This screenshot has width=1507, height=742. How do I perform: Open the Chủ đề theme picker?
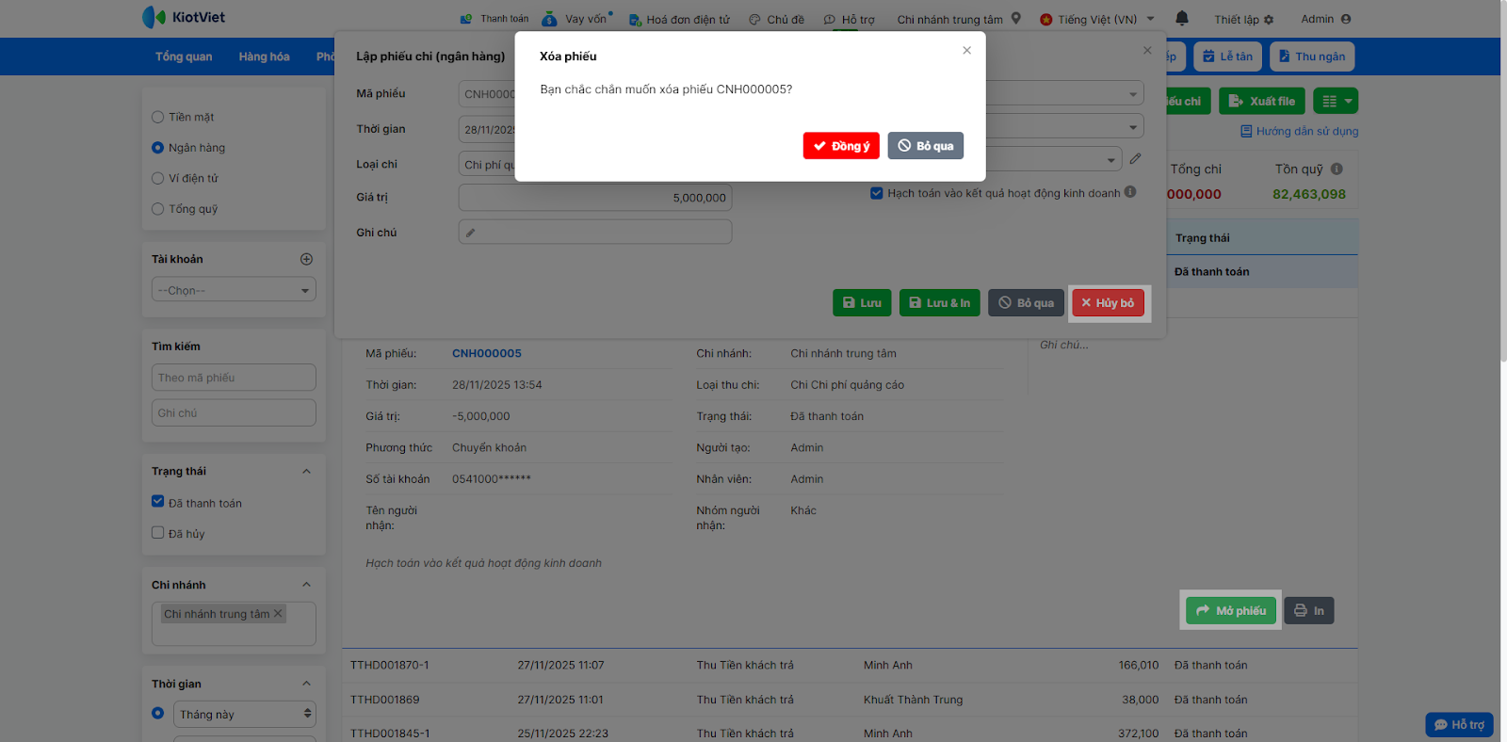pyautogui.click(x=777, y=19)
